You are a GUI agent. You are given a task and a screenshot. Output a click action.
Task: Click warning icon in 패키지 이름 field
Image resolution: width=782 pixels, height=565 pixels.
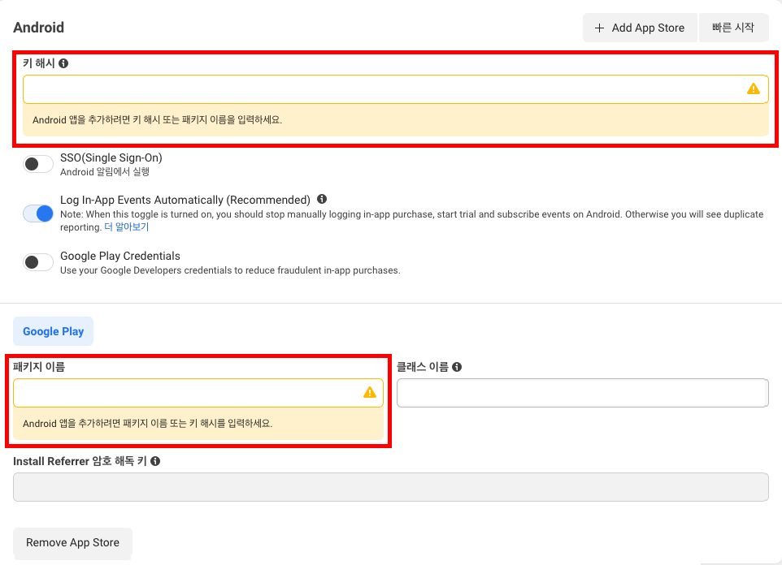click(x=370, y=393)
